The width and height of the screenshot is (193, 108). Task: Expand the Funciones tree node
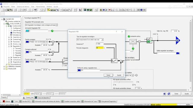(9, 42)
